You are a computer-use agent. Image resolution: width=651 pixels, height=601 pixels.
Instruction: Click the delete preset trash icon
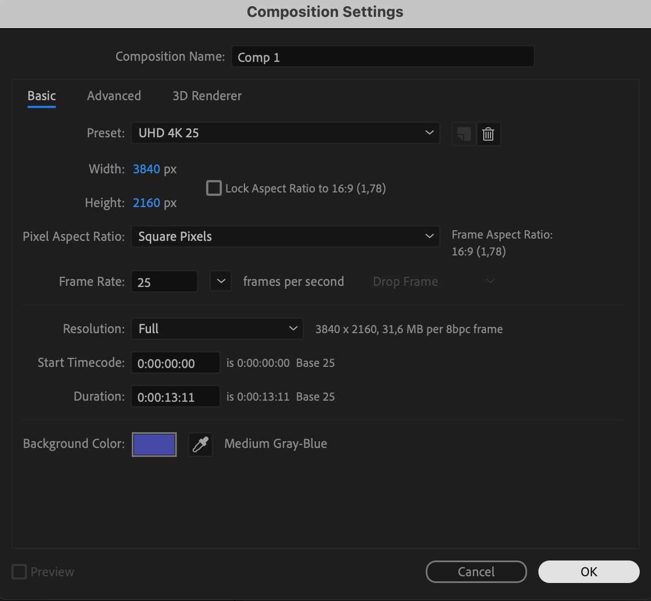[488, 134]
